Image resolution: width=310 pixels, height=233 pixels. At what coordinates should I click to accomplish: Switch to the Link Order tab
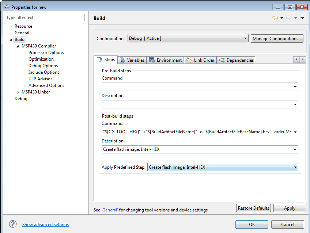[x=200, y=60]
